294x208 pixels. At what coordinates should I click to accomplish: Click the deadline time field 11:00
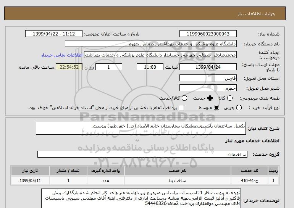(x=150, y=67)
